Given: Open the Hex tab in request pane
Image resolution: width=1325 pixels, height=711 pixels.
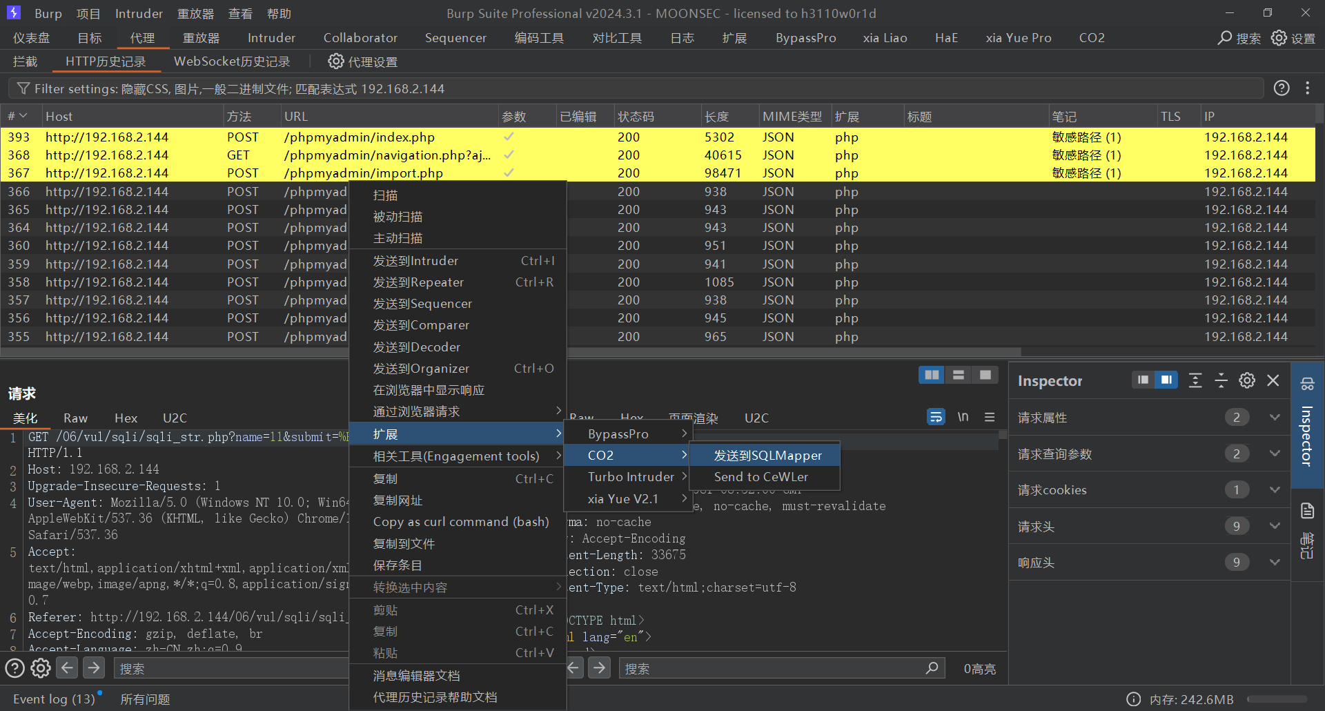Looking at the screenshot, I should coord(126,418).
